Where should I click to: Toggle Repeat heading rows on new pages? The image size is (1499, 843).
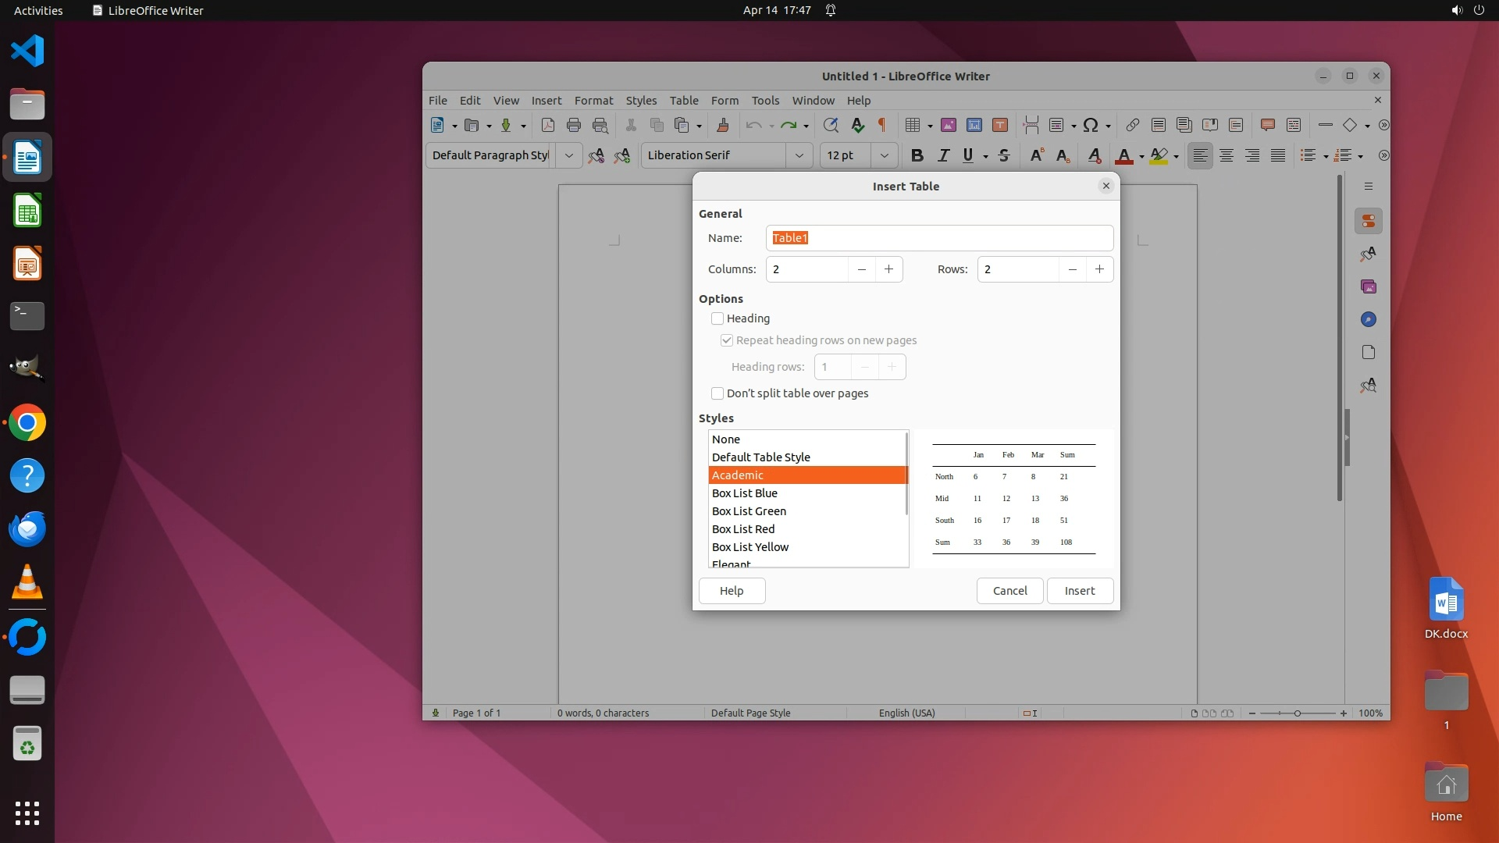[727, 340]
